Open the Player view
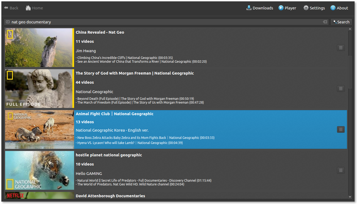 coord(287,8)
